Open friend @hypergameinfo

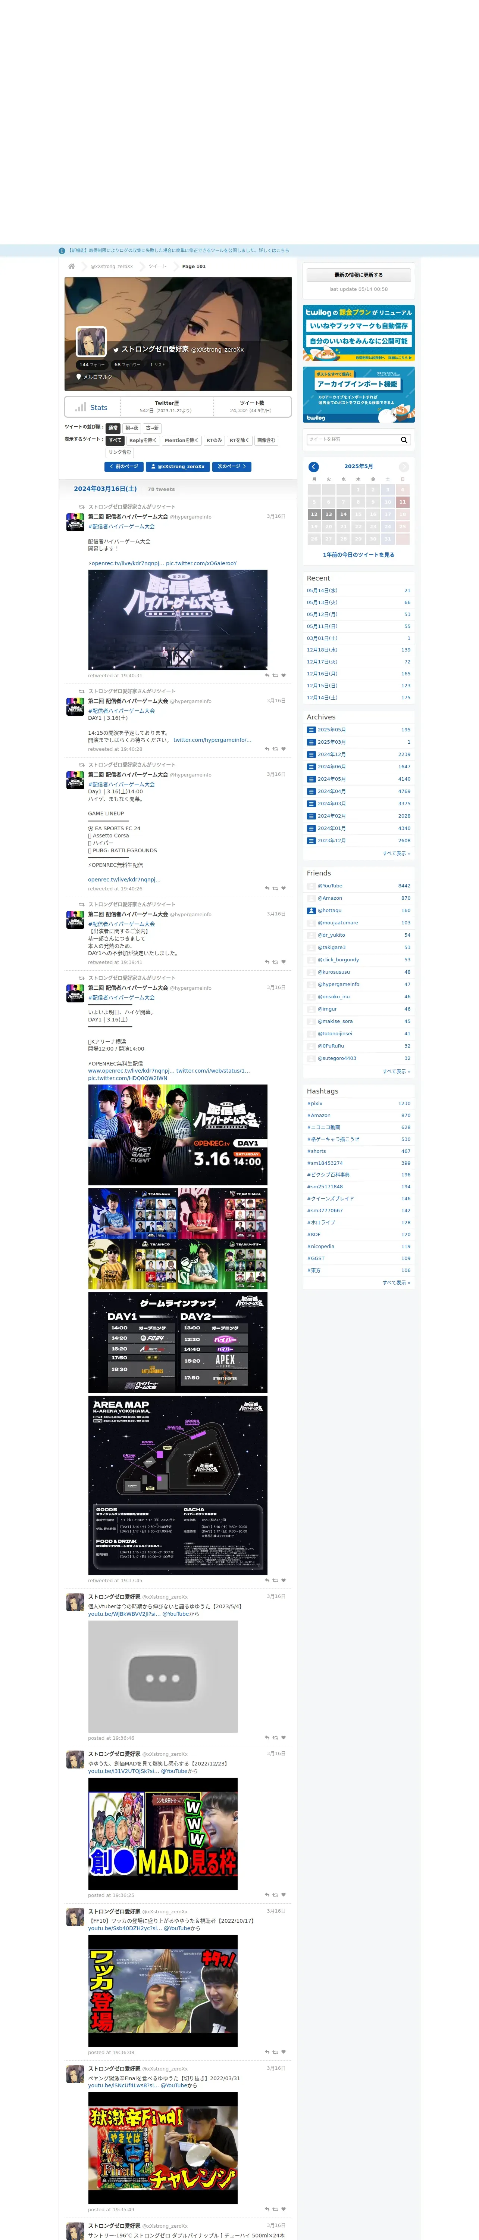(x=338, y=984)
